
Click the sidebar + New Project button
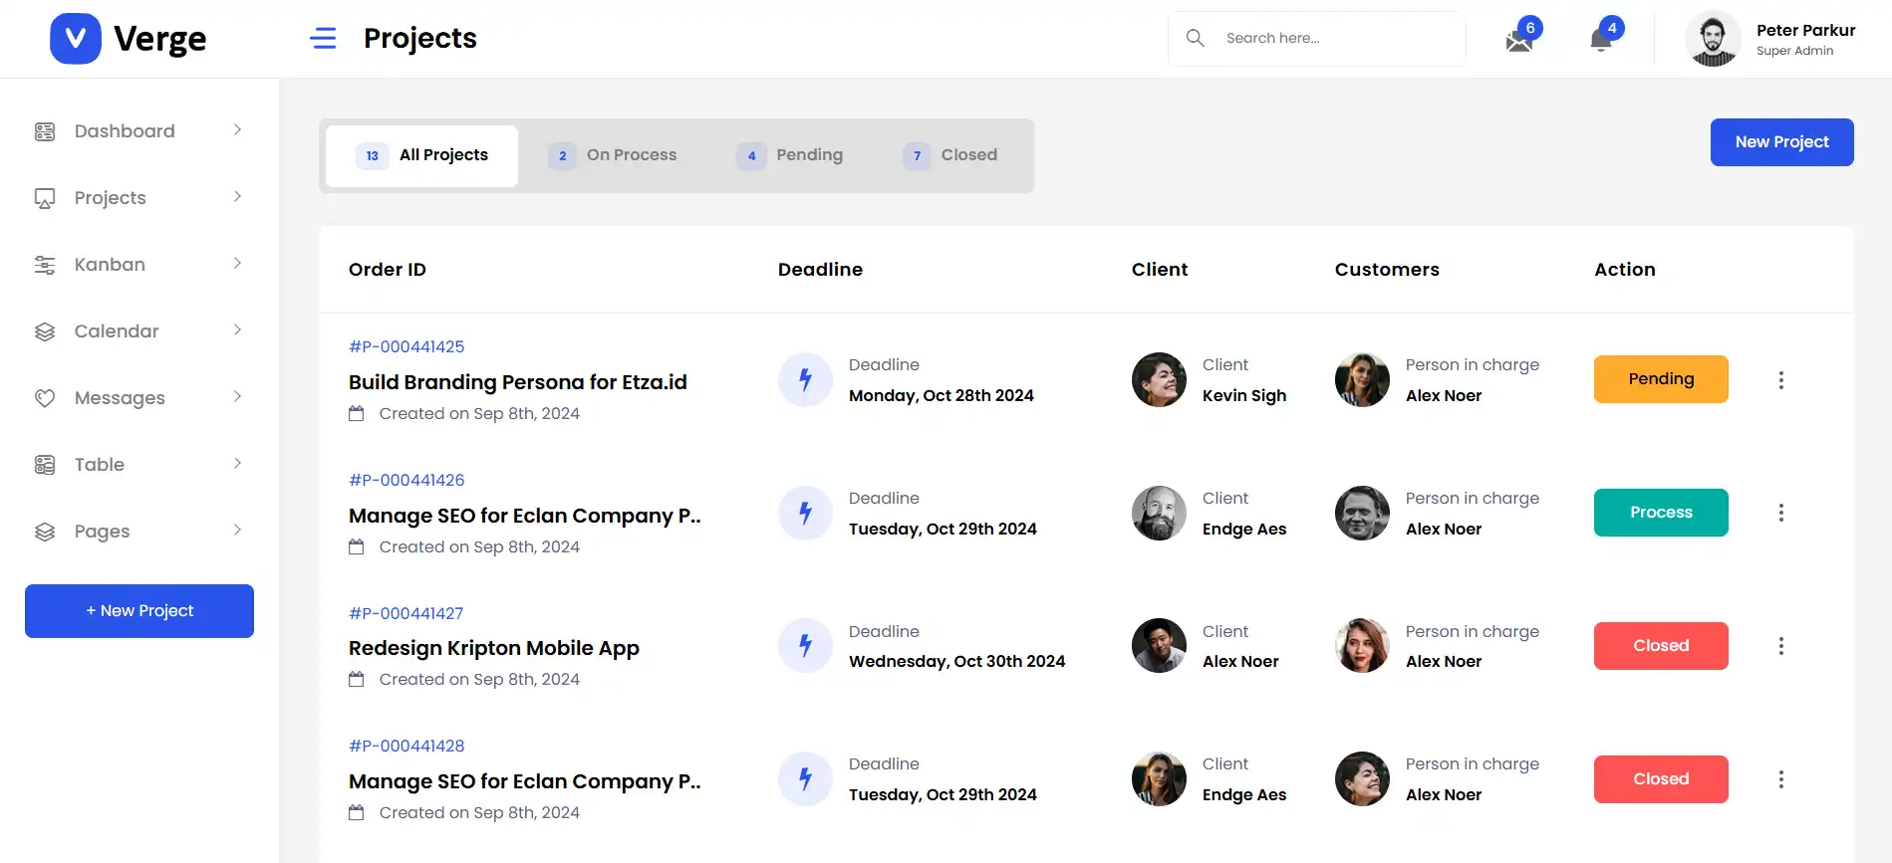[139, 611]
